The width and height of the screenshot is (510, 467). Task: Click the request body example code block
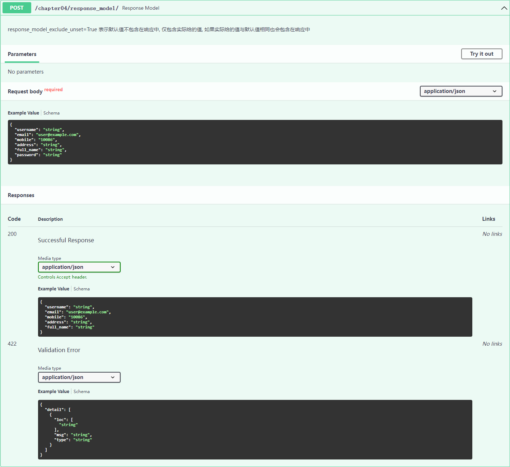click(x=255, y=142)
